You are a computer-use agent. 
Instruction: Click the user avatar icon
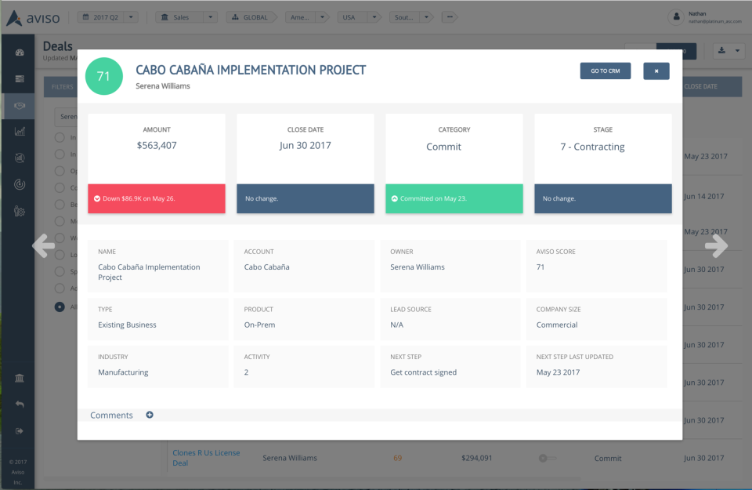676,17
